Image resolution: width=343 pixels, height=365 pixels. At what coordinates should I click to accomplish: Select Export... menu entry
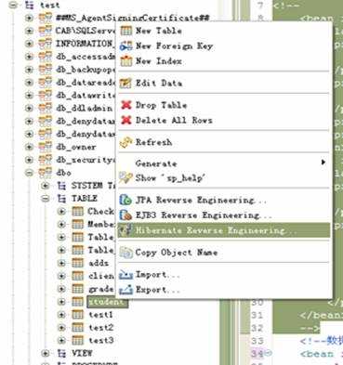223,290
